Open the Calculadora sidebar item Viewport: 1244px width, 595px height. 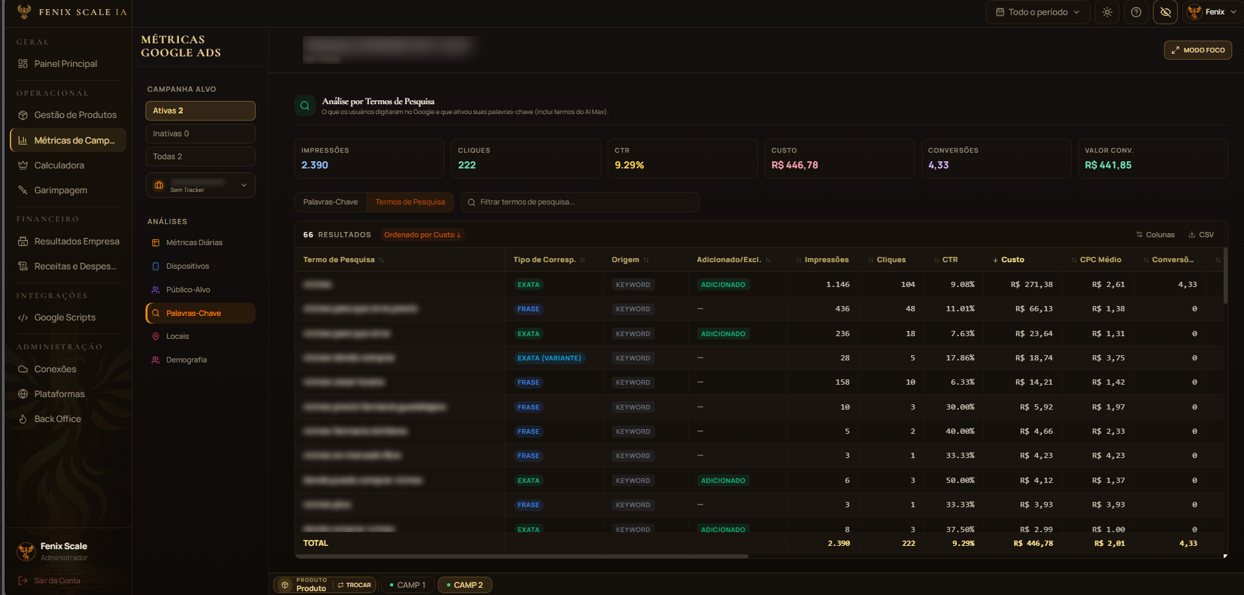click(59, 165)
